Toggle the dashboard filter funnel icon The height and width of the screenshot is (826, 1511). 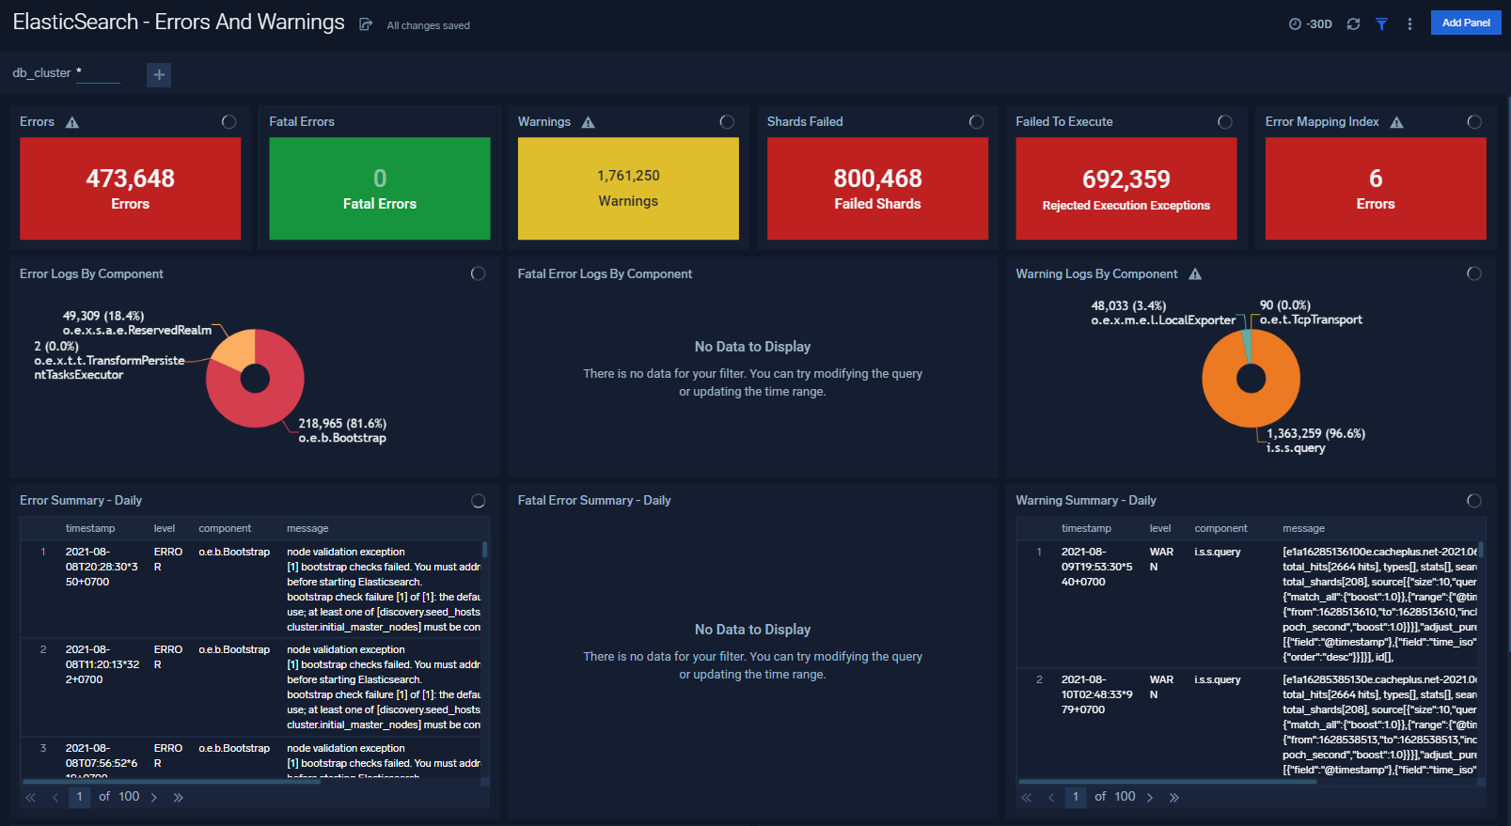click(x=1381, y=23)
